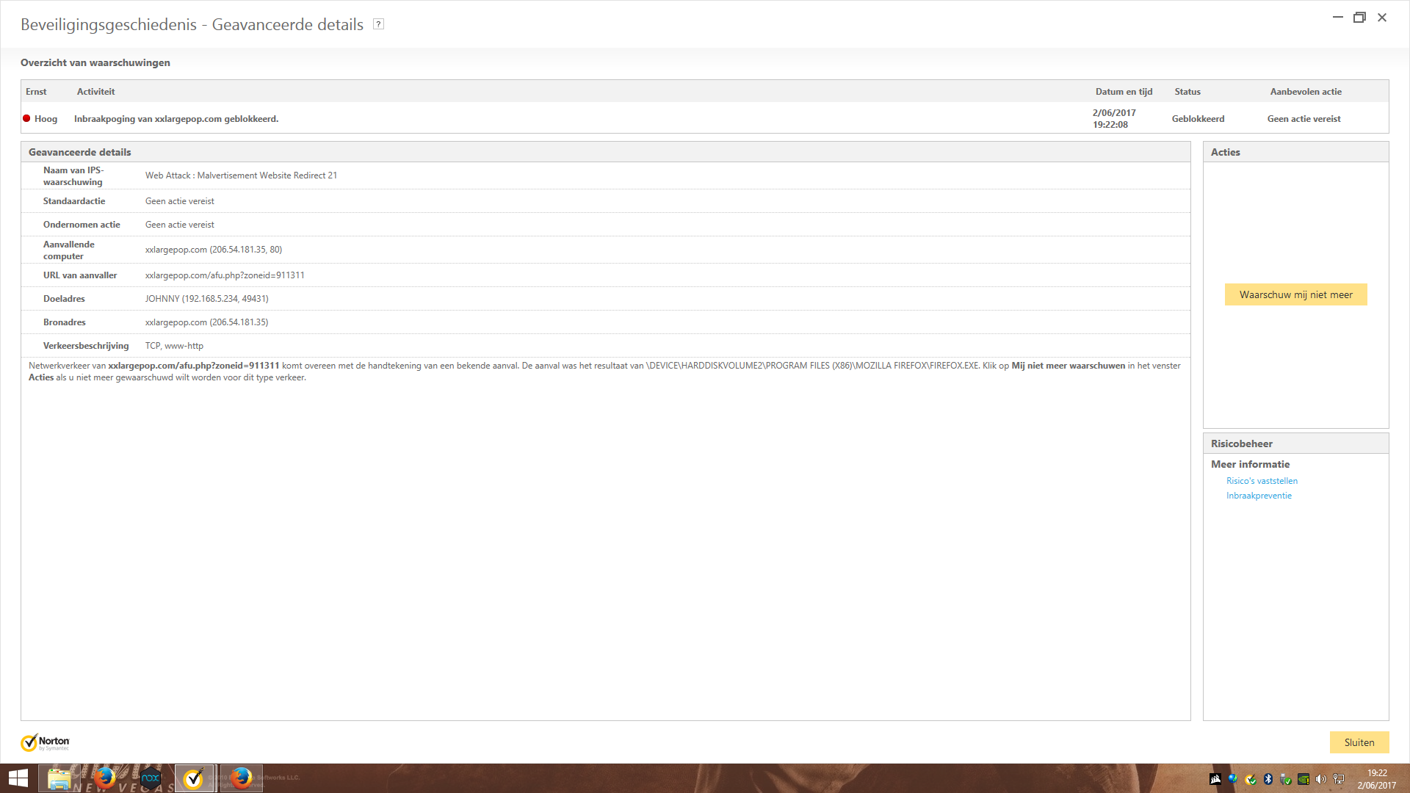The image size is (1410, 793).
Task: Open Nox app player taskbar icon
Action: (150, 778)
